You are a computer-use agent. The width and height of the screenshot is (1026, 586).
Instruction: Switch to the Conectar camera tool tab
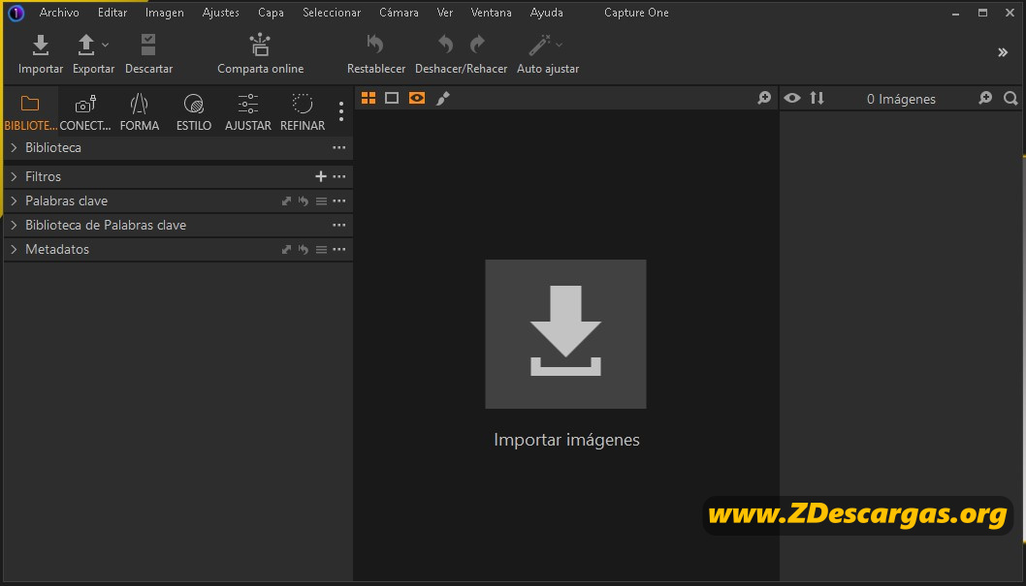[x=85, y=112]
